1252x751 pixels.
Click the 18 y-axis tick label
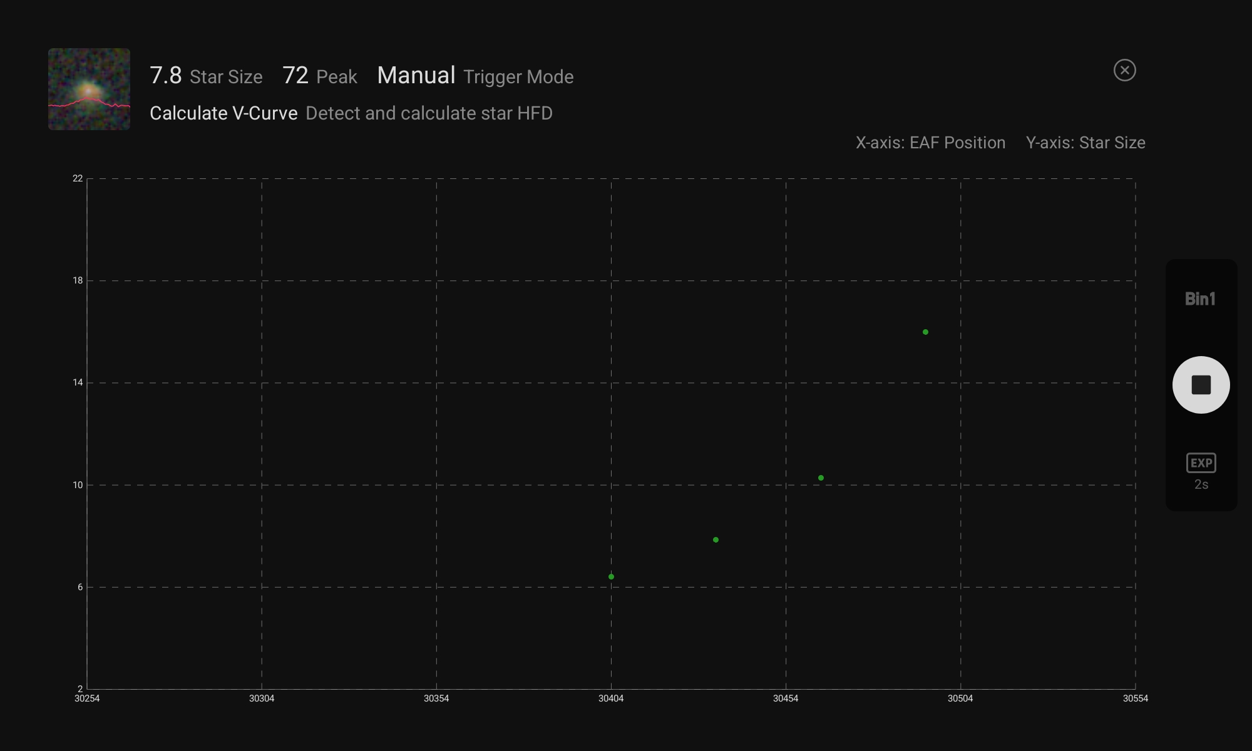pos(78,280)
